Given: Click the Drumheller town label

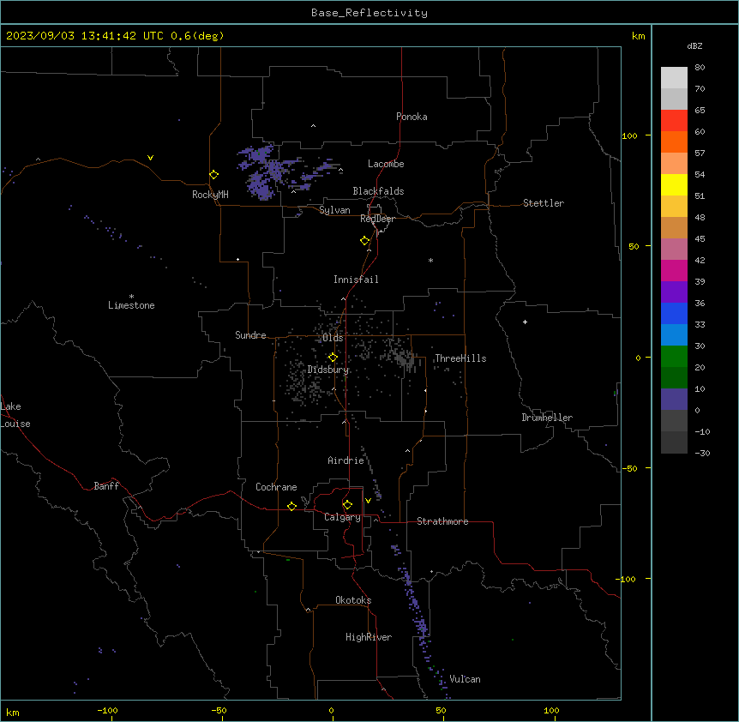Looking at the screenshot, I should [547, 418].
